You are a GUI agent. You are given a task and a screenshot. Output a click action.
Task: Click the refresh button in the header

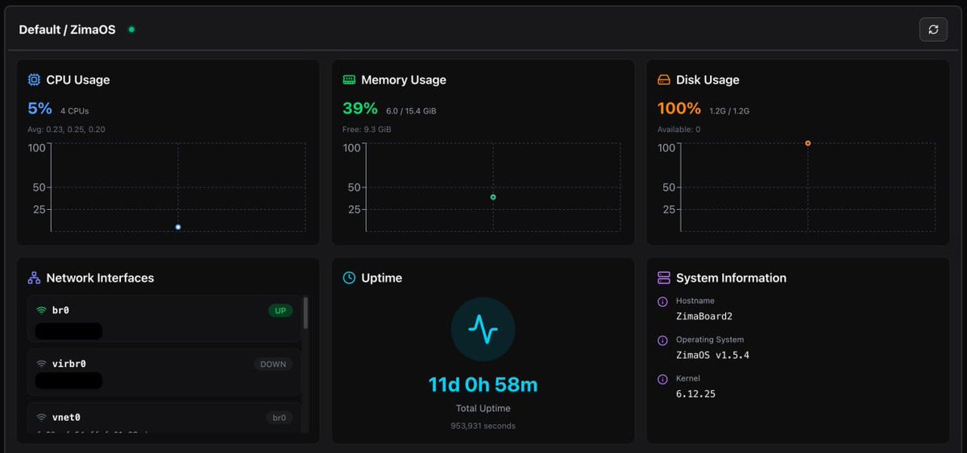point(933,29)
